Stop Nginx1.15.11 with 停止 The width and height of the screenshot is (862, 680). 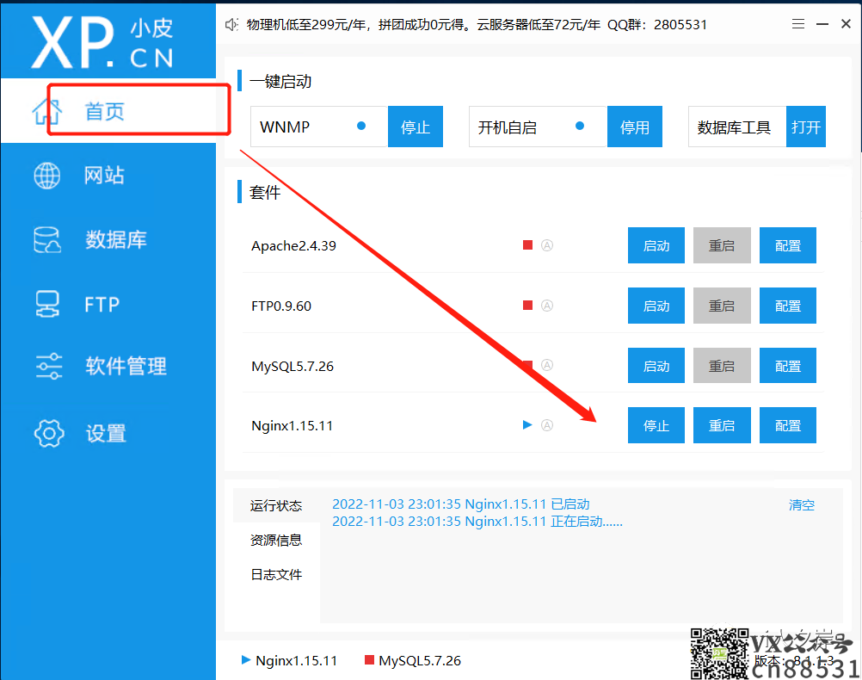coord(656,425)
